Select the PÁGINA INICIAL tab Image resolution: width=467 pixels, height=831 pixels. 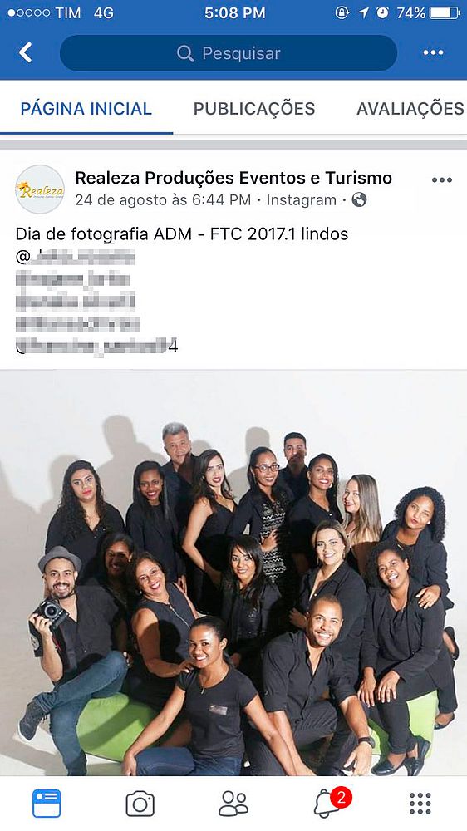pyautogui.click(x=86, y=109)
